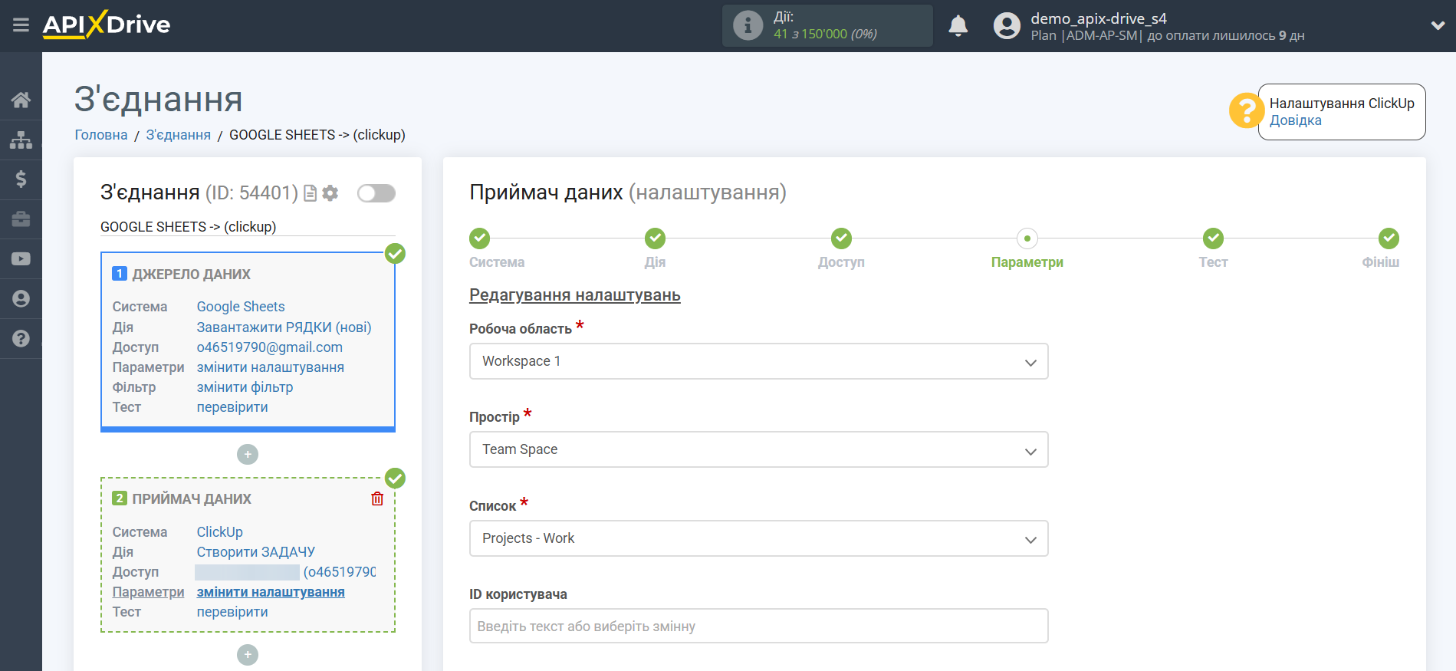Image resolution: width=1456 pixels, height=671 pixels.
Task: Open the actions info icon
Action: (x=748, y=25)
